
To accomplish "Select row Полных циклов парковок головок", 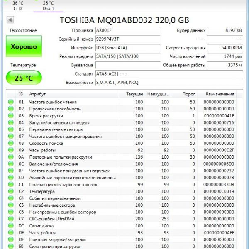I will pos(122,184).
